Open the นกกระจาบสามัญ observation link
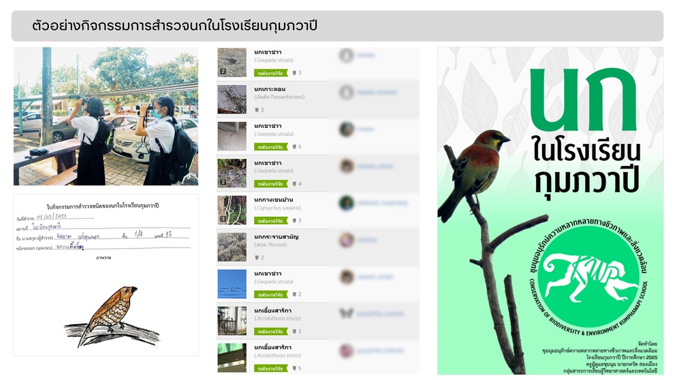Viewport: 677px width, 380px height. [x=277, y=237]
